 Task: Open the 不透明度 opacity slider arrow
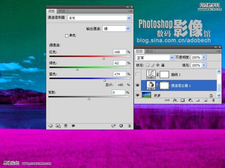click(204, 57)
